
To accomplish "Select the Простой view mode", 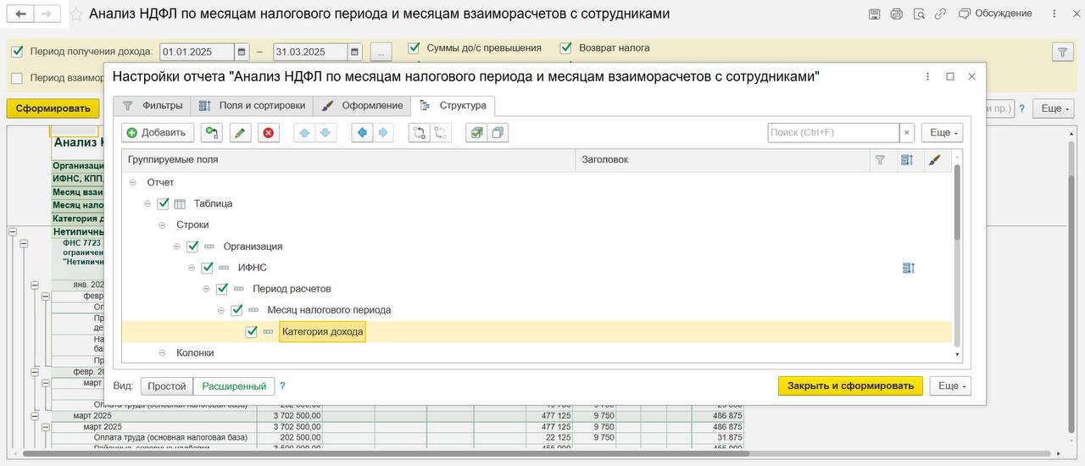I will (167, 386).
